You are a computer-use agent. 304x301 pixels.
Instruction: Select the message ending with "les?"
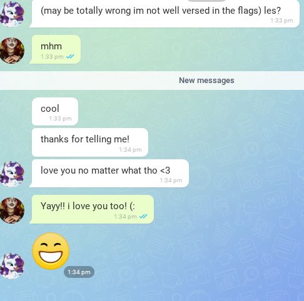165,14
